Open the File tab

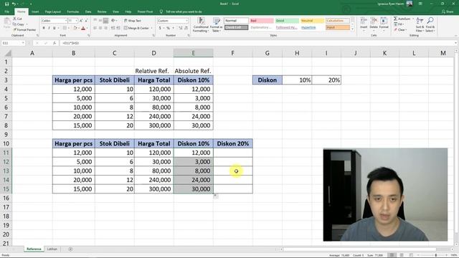pyautogui.click(x=6, y=11)
